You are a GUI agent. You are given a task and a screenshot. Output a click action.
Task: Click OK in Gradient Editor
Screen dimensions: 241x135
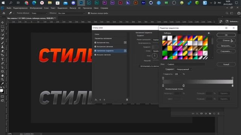(x=226, y=35)
